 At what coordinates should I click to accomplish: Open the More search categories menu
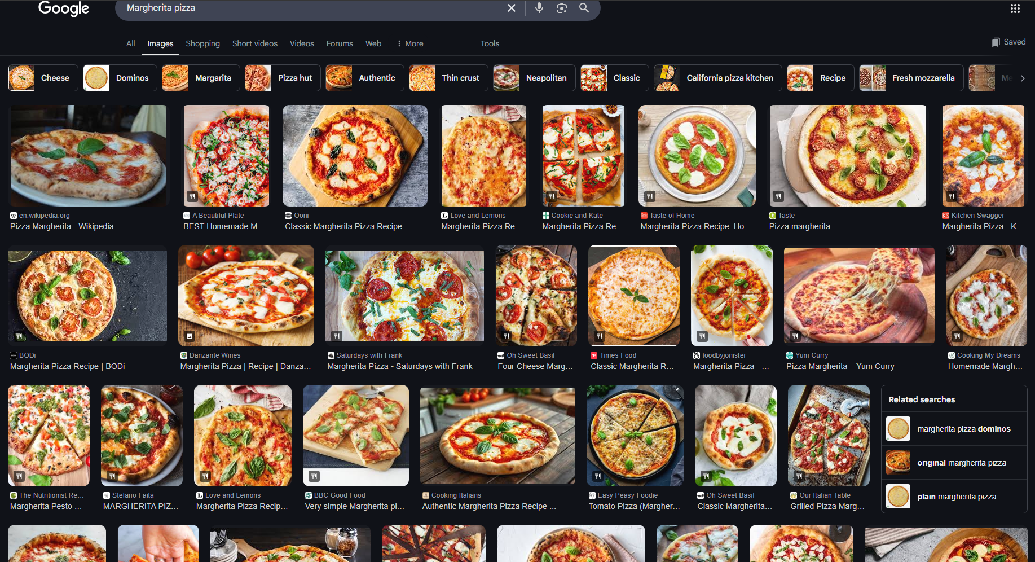pos(410,43)
